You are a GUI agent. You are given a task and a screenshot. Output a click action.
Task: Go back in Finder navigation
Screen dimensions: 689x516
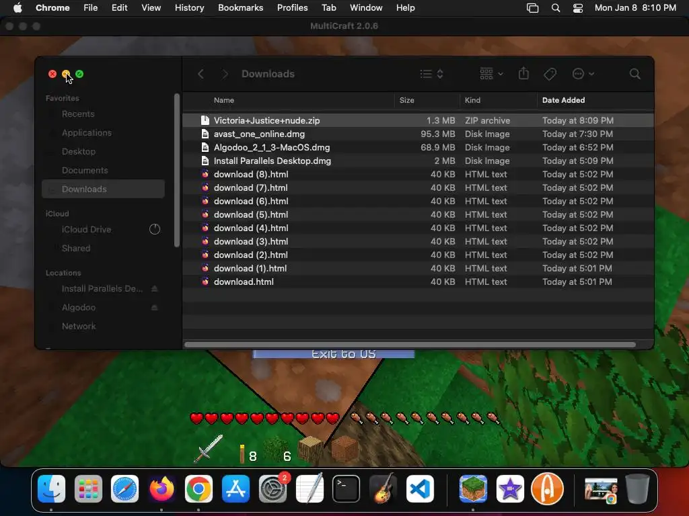coord(201,74)
